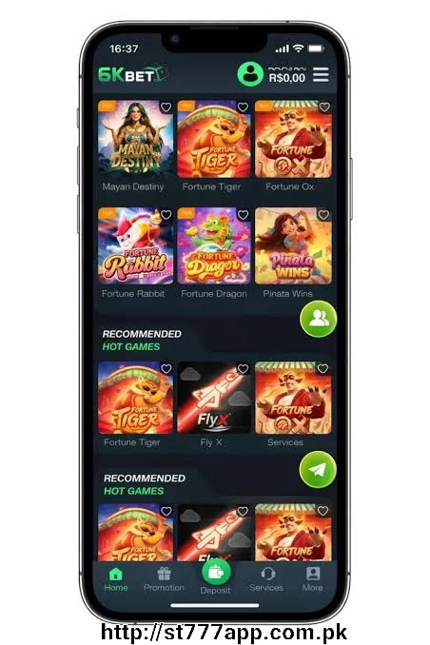Screen dimensions: 430x645
Task: Open the Fortune Rabbit game thumbnail
Action: pyautogui.click(x=135, y=245)
